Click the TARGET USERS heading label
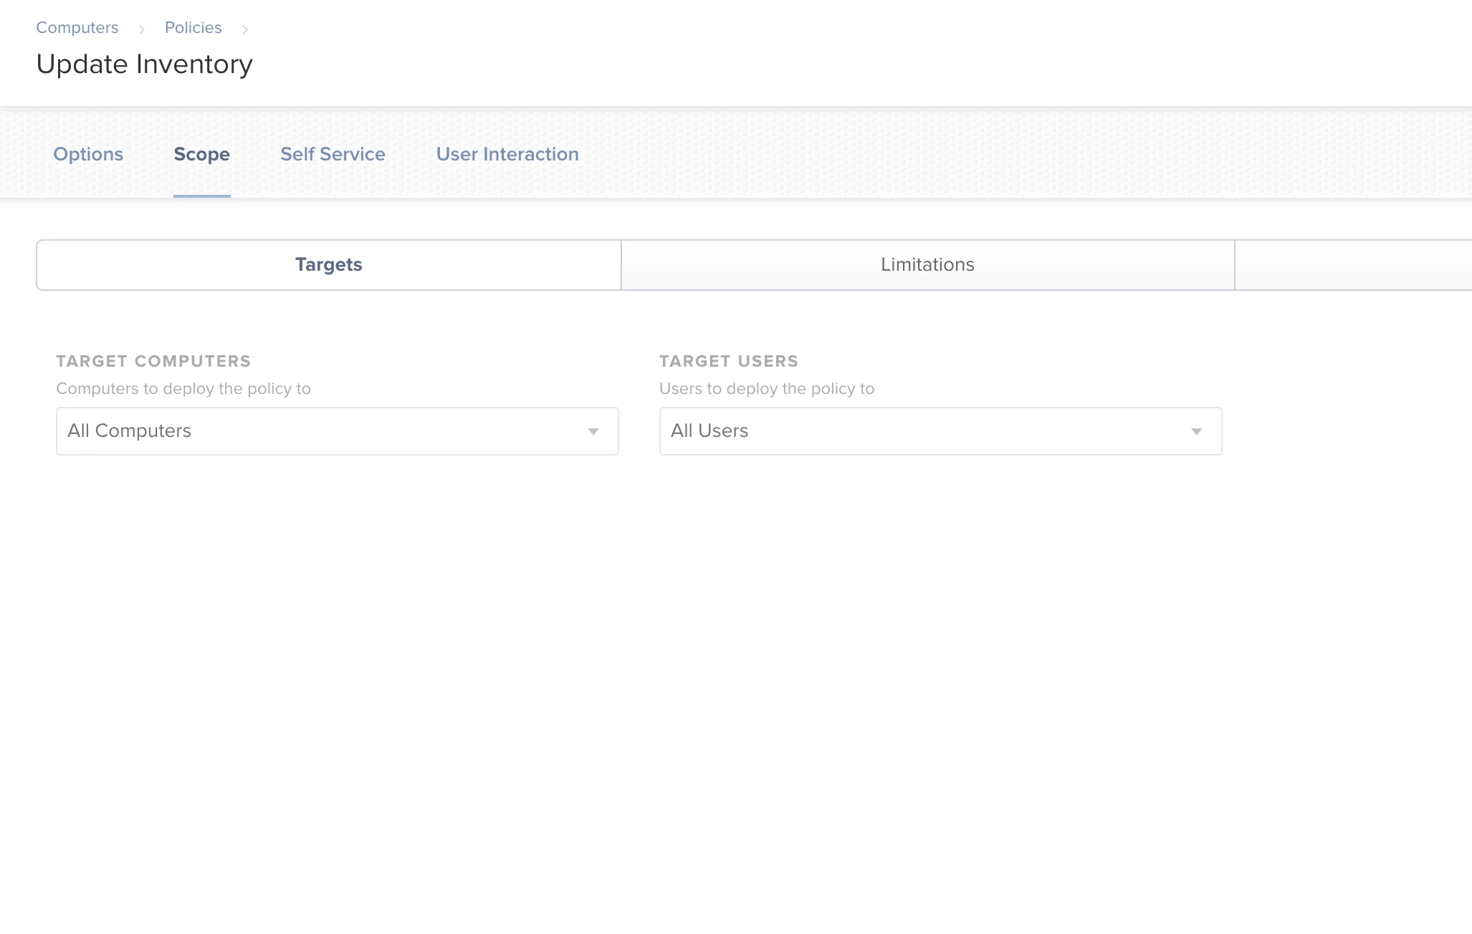 click(x=728, y=362)
